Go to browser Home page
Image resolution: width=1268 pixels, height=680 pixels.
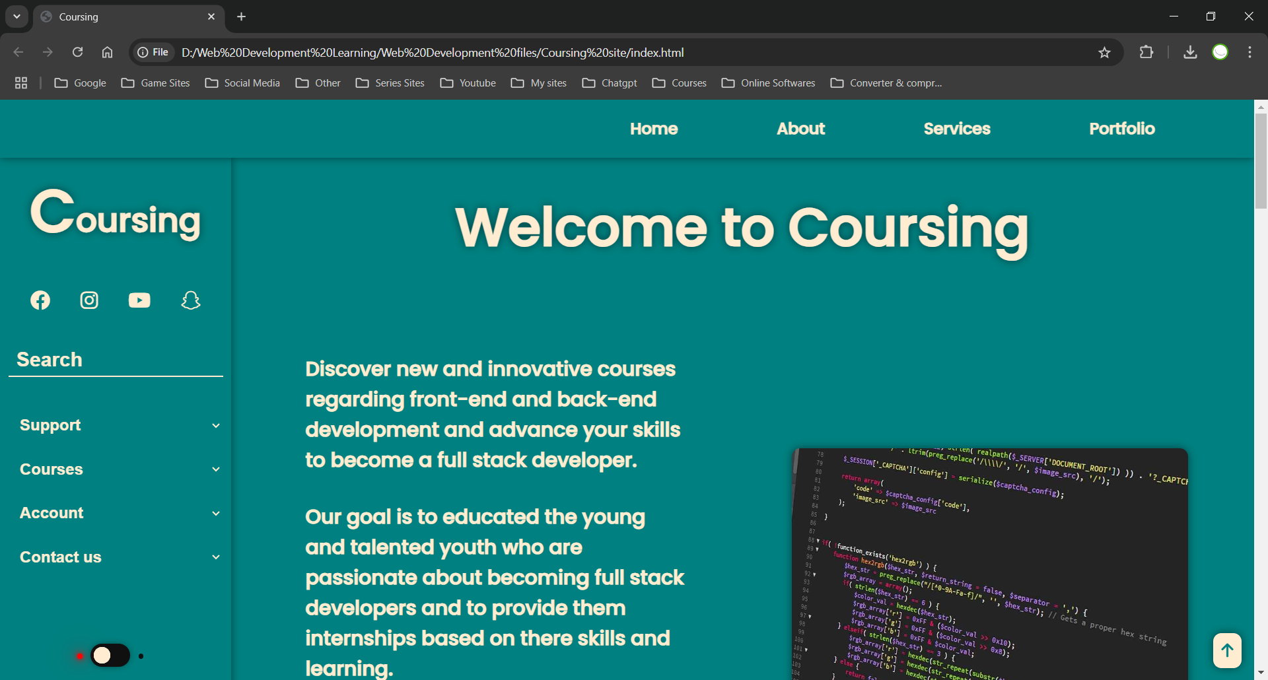(x=107, y=52)
